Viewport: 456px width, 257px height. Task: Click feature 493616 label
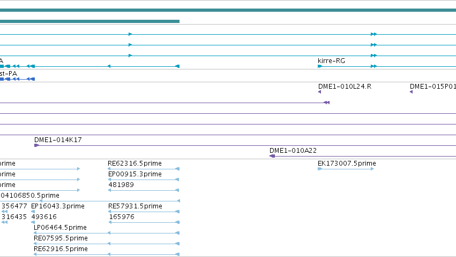44,217
